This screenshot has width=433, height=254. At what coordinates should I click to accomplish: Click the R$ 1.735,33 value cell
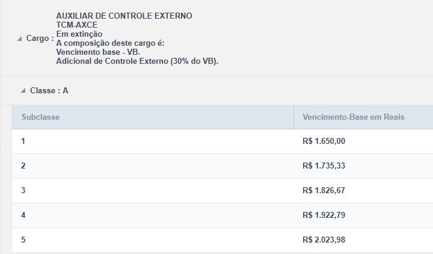pyautogui.click(x=324, y=166)
